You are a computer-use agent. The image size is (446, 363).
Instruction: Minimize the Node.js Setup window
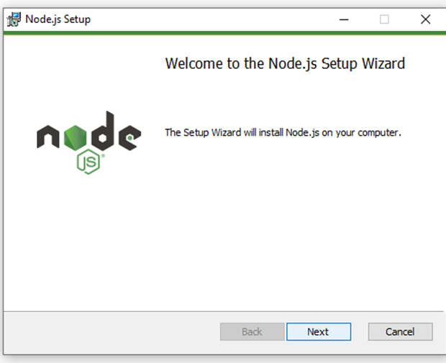(x=344, y=19)
